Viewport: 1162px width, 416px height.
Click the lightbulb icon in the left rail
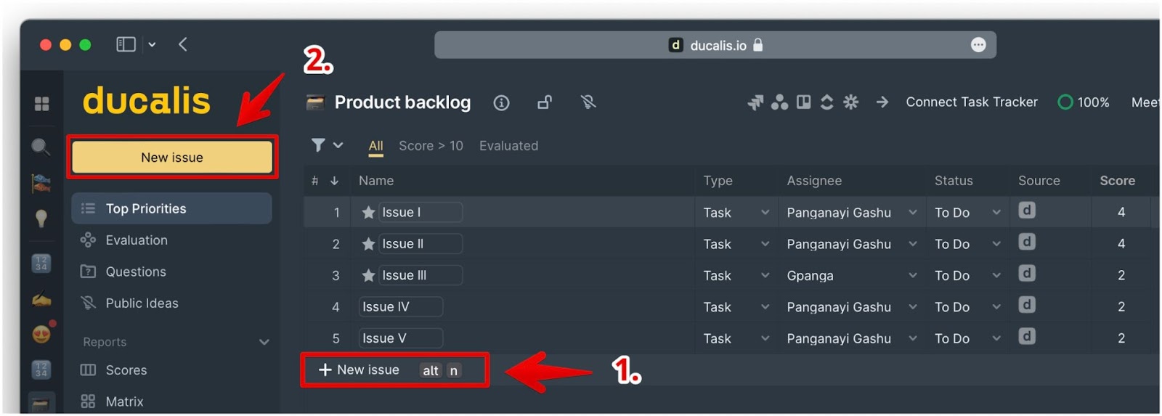[41, 219]
